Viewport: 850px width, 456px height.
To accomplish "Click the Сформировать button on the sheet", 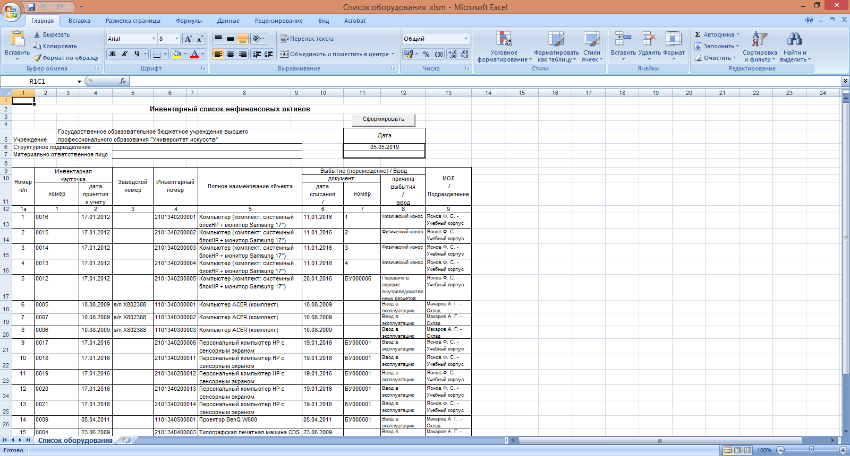I will click(384, 119).
